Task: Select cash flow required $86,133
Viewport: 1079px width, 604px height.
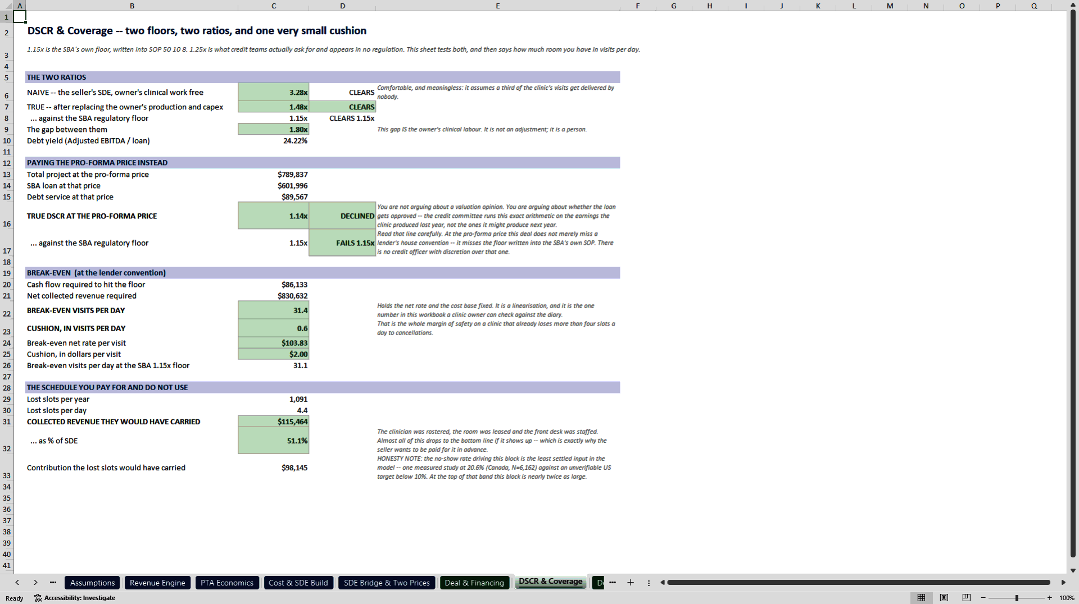Action: pyautogui.click(x=274, y=284)
